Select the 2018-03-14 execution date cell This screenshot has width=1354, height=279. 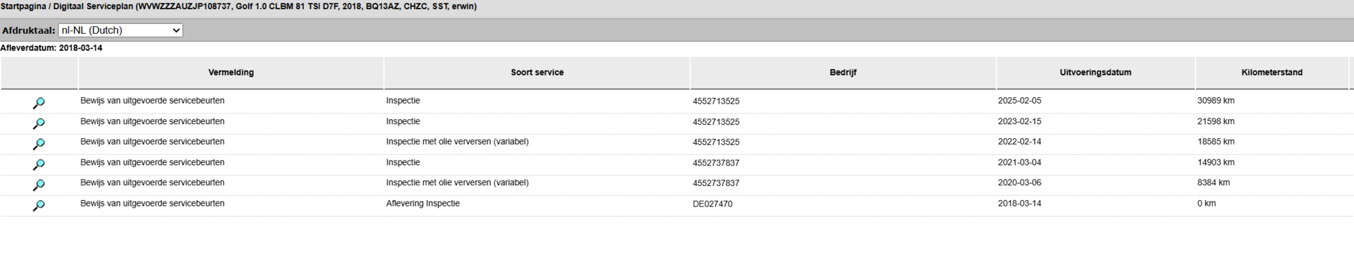coord(1019,204)
